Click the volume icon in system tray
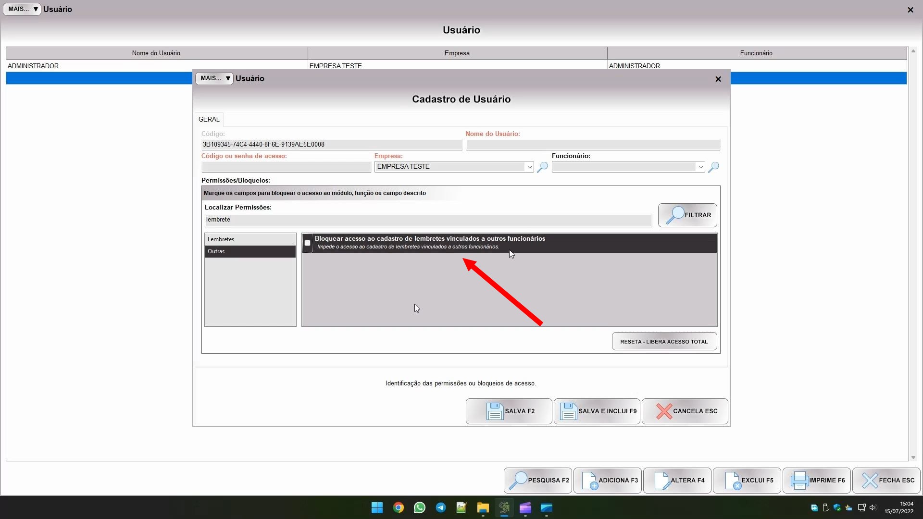923x519 pixels. pos(873,507)
